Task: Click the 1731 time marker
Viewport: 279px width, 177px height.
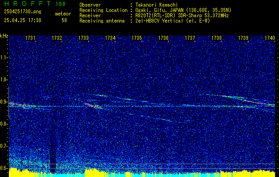Action: [x=30, y=38]
